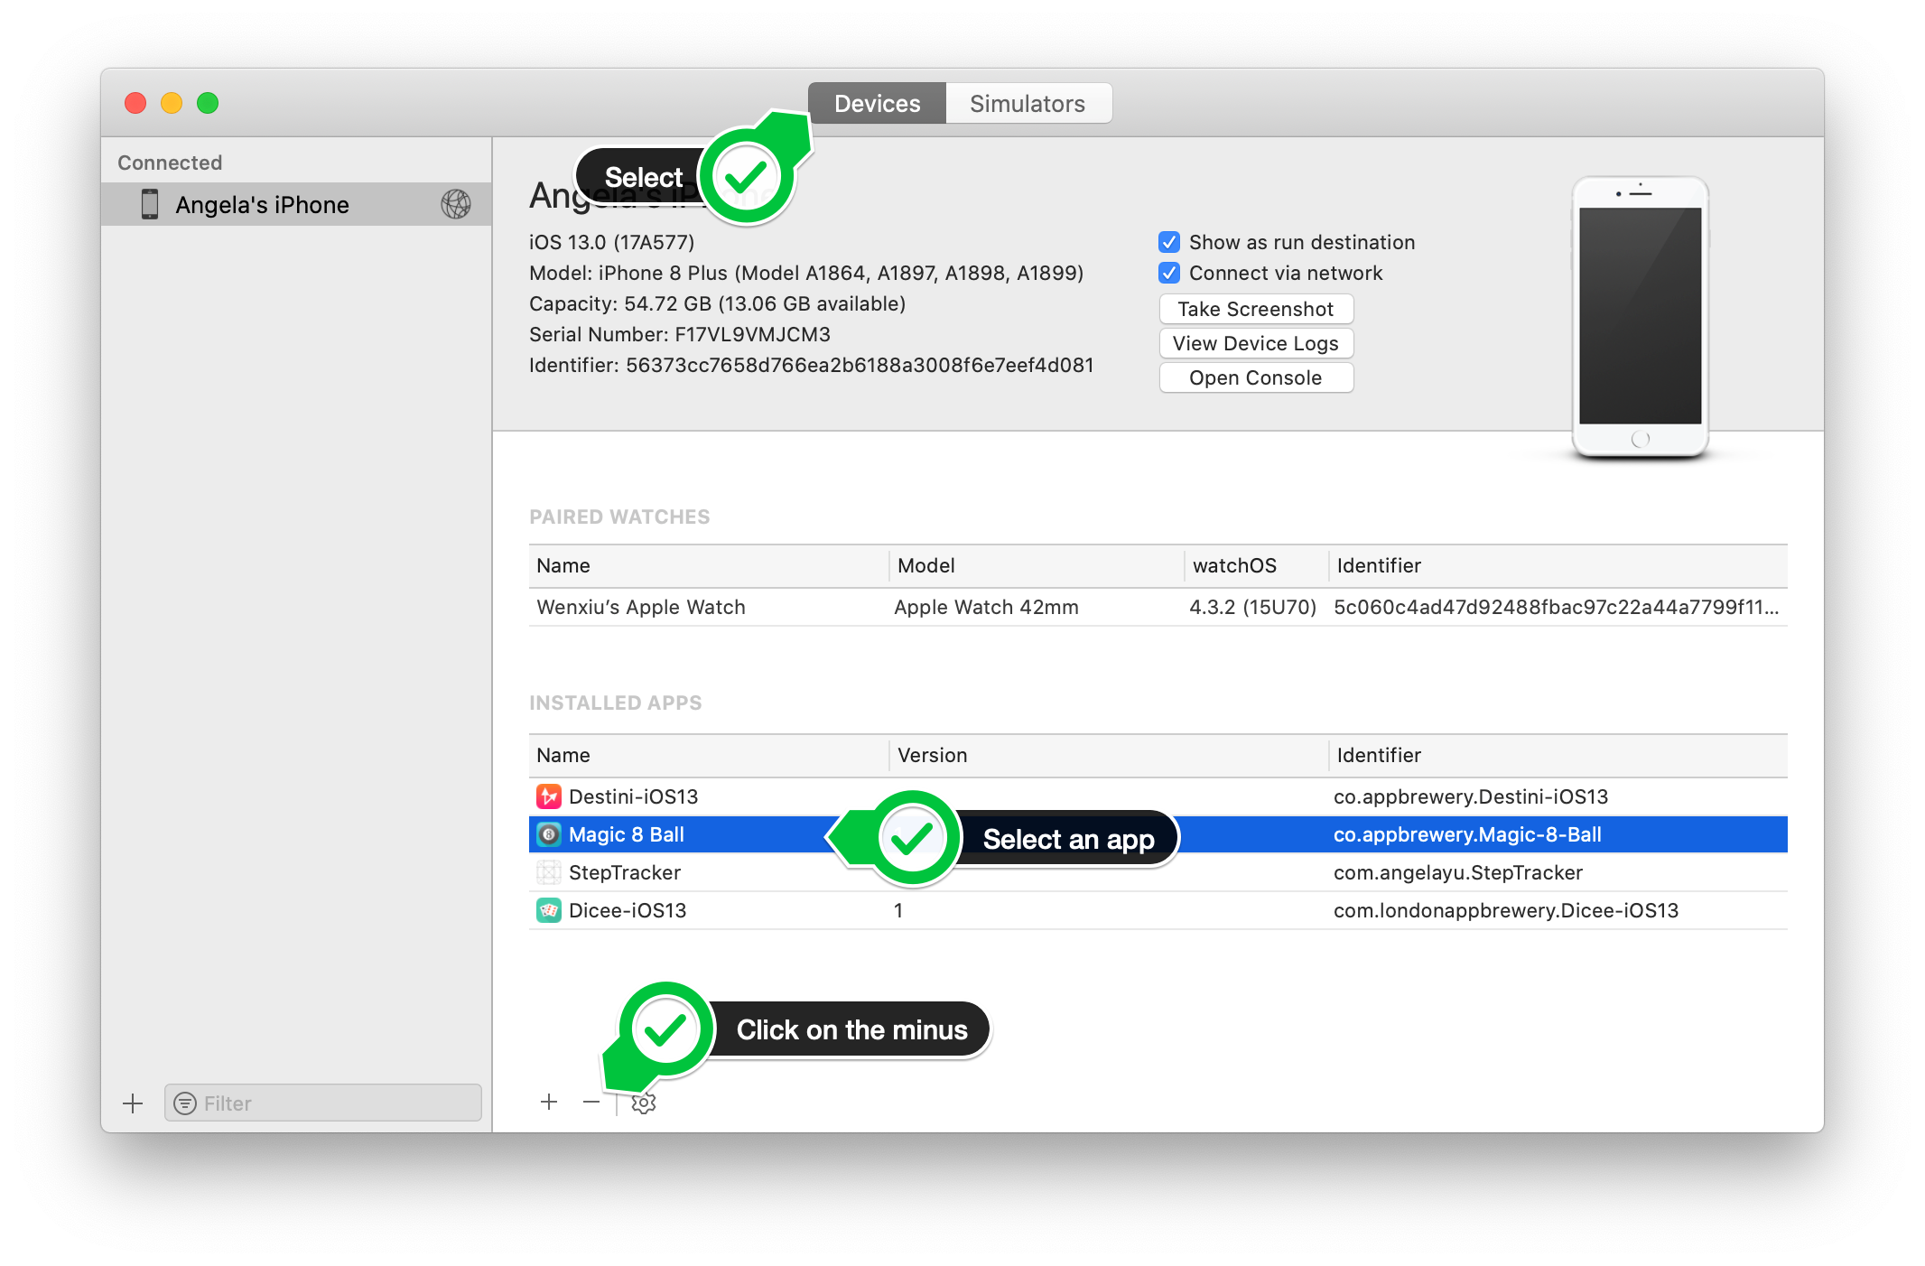This screenshot has height=1266, width=1925.
Task: Toggle Connect via network checkbox
Action: coord(1169,273)
